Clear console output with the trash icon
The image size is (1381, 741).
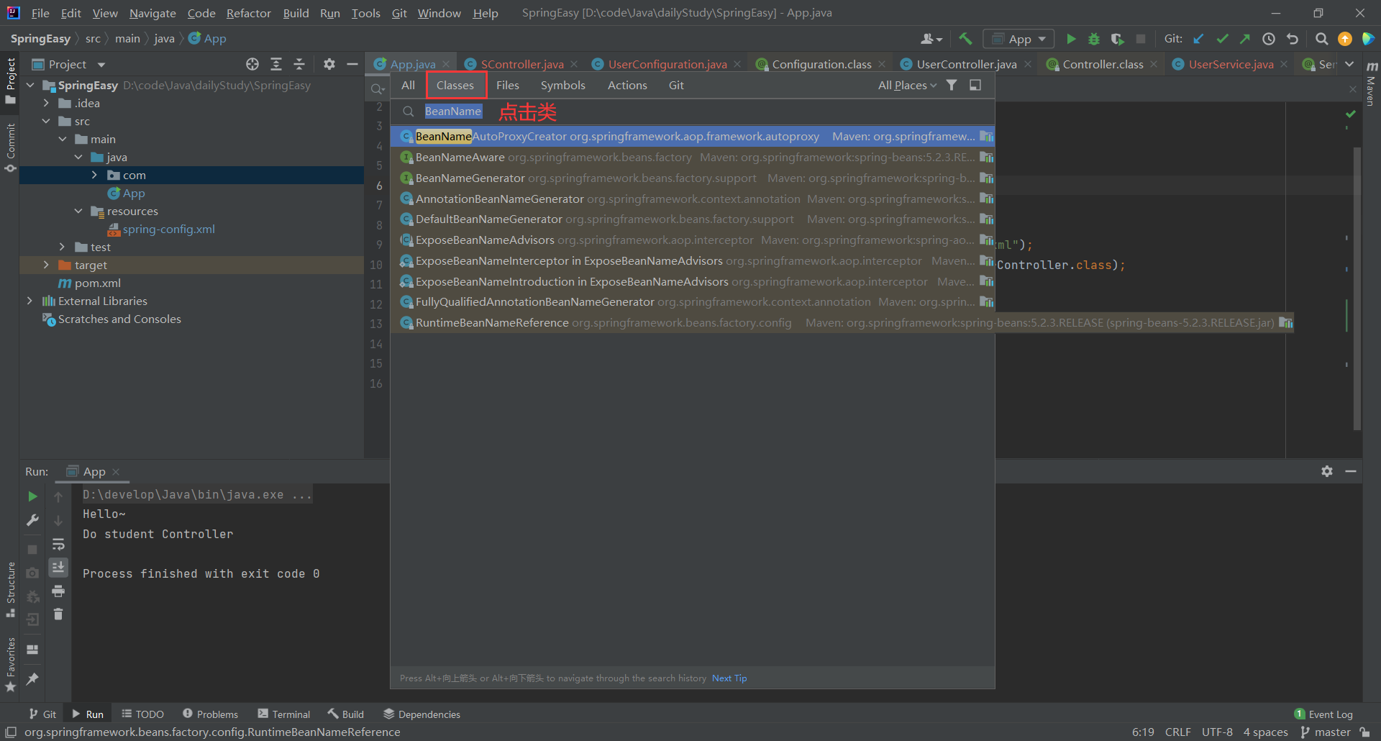pyautogui.click(x=58, y=614)
